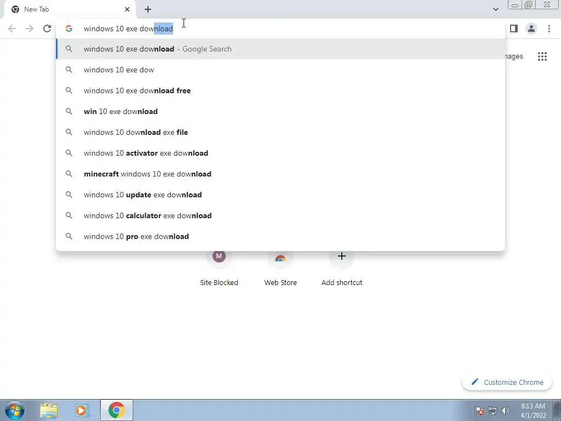Click the magnifier icon beside 'minecraft windows 10 exe download'
Screen dimensions: 561x421
(x=68, y=174)
